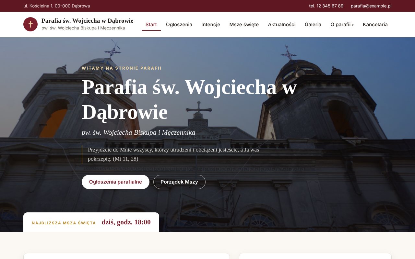Click the header subtitle under the parish name
This screenshot has width=415, height=259.
tap(83, 28)
